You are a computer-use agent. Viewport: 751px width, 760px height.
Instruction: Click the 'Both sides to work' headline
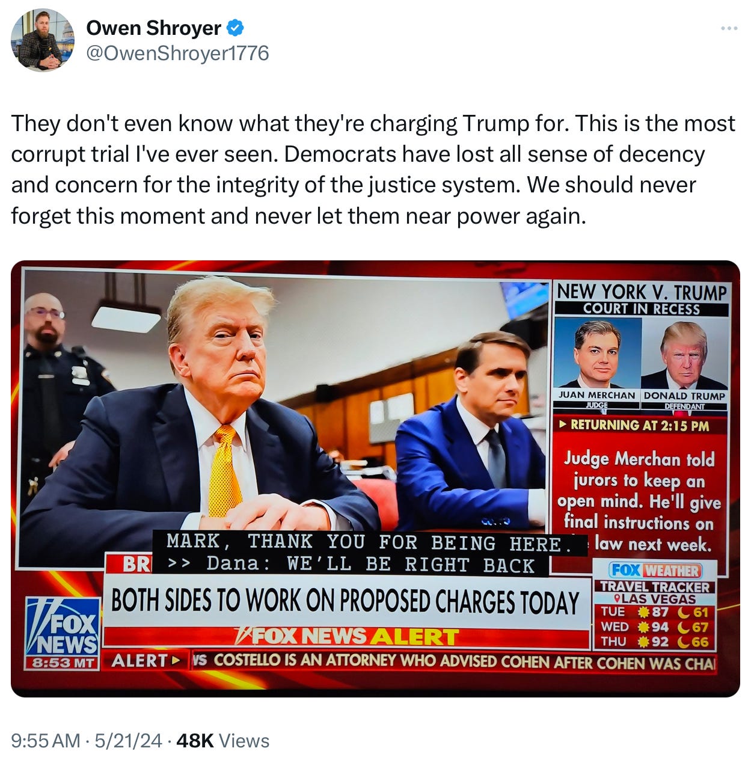tap(345, 601)
